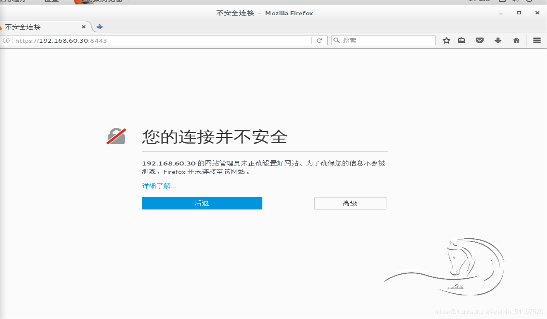The height and width of the screenshot is (319, 547).
Task: Close the Firefox window
Action: coord(537,13)
